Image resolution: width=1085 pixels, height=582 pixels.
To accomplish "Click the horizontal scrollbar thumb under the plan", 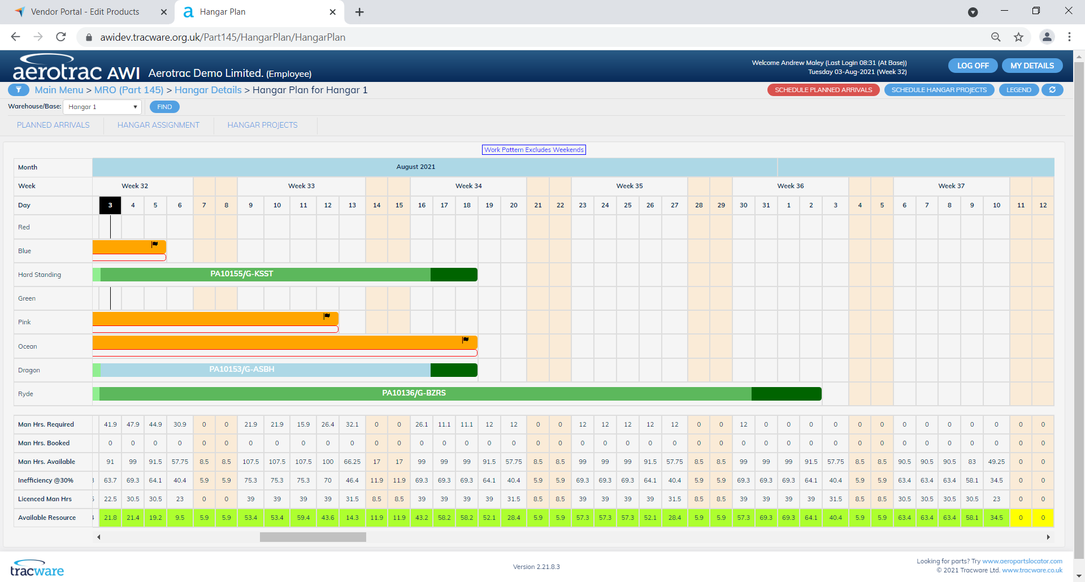I will [x=313, y=537].
